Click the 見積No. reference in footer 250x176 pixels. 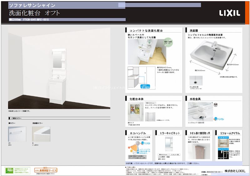(212, 172)
